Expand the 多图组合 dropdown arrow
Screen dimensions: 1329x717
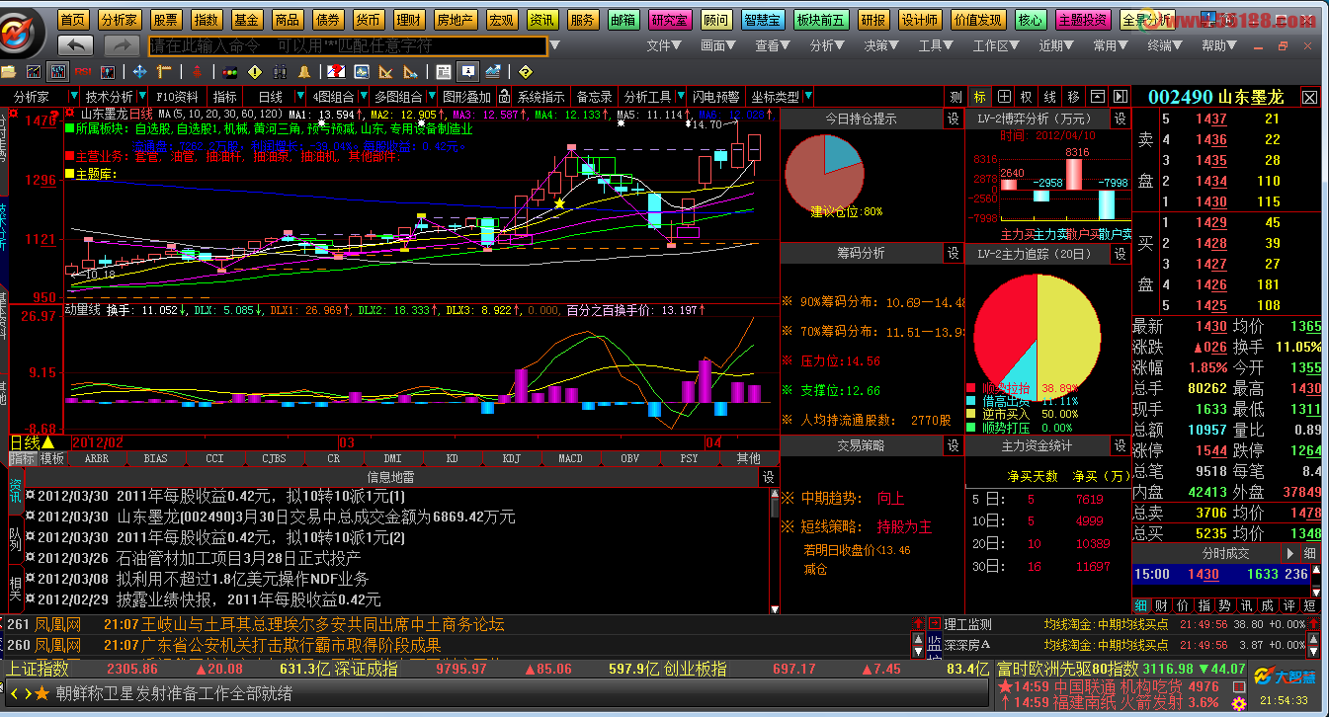(430, 97)
